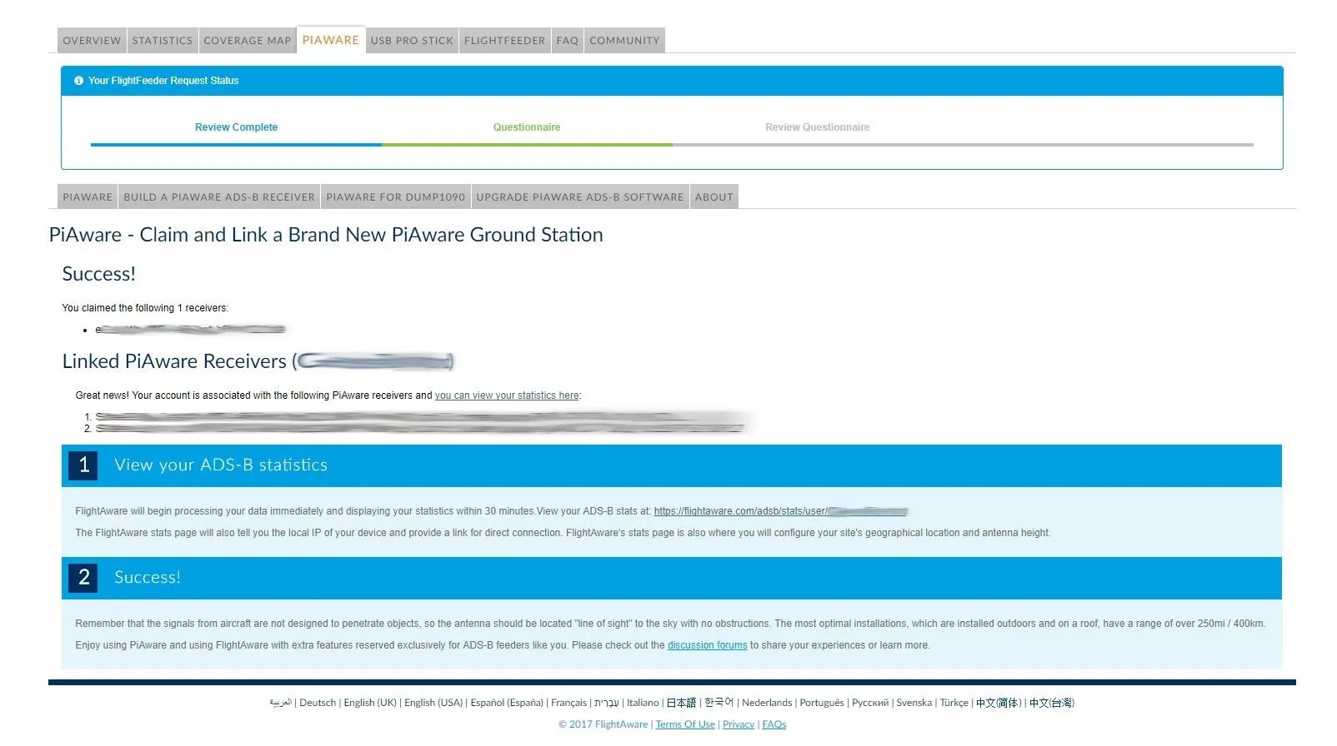The width and height of the screenshot is (1337, 746).
Task: Go to the USB Pro Stick tab
Action: tap(412, 41)
